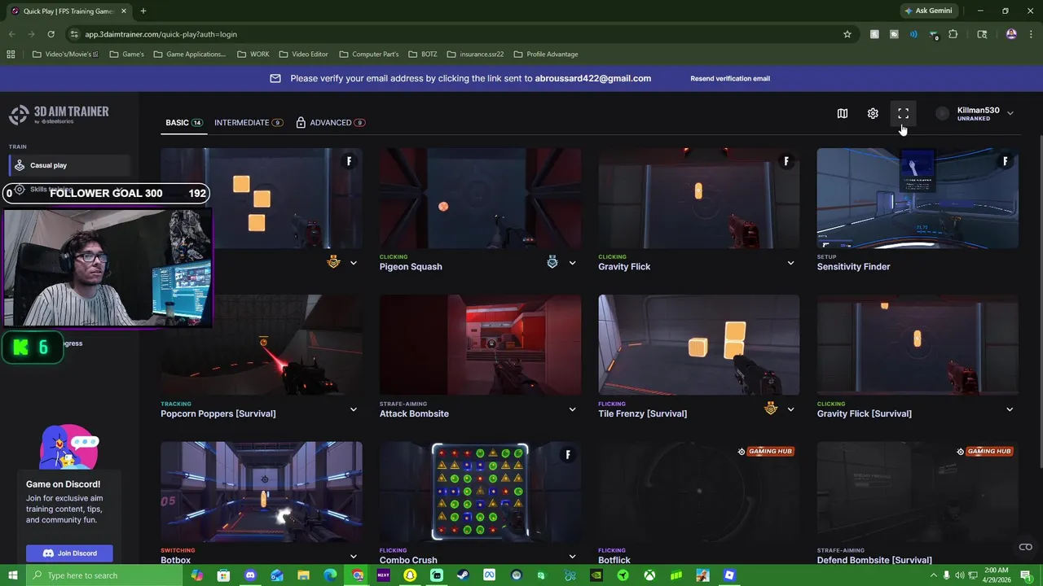The height and width of the screenshot is (586, 1043).
Task: Bookmark this page with the star icon
Action: coord(847,34)
